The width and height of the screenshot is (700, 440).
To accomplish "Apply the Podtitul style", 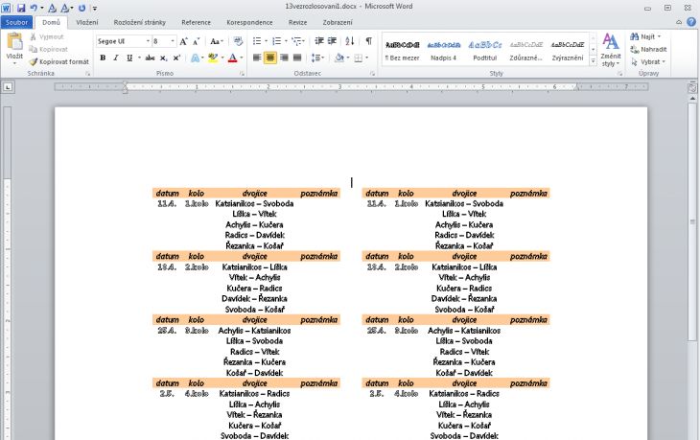I will coord(485,51).
